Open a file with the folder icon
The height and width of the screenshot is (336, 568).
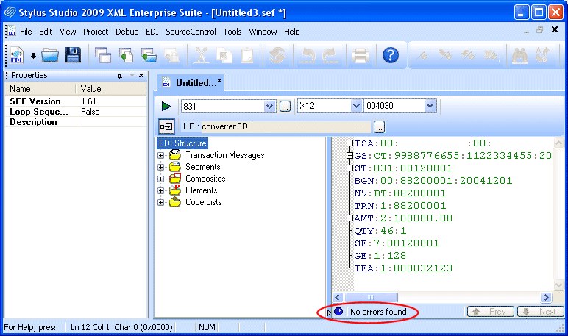(x=50, y=55)
